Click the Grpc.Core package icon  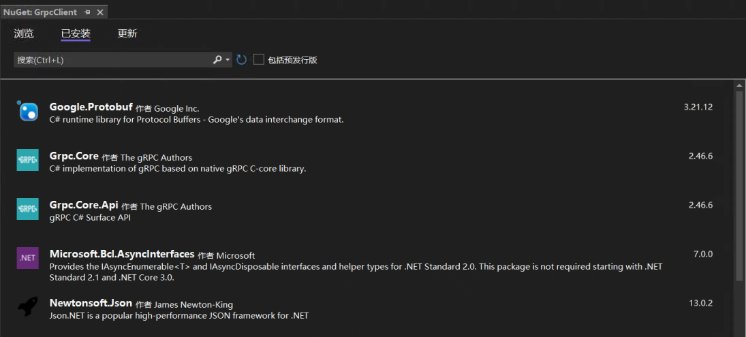[28, 160]
